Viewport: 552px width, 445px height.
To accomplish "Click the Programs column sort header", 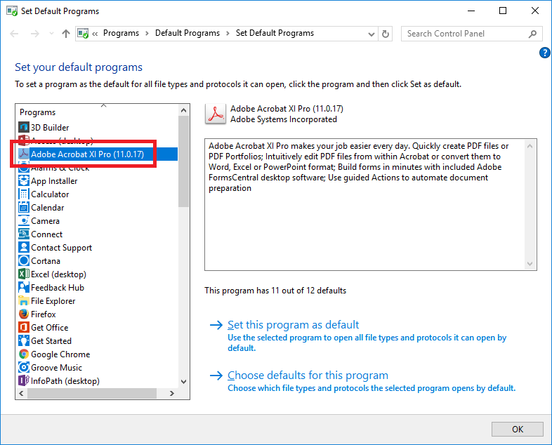I will click(x=97, y=112).
